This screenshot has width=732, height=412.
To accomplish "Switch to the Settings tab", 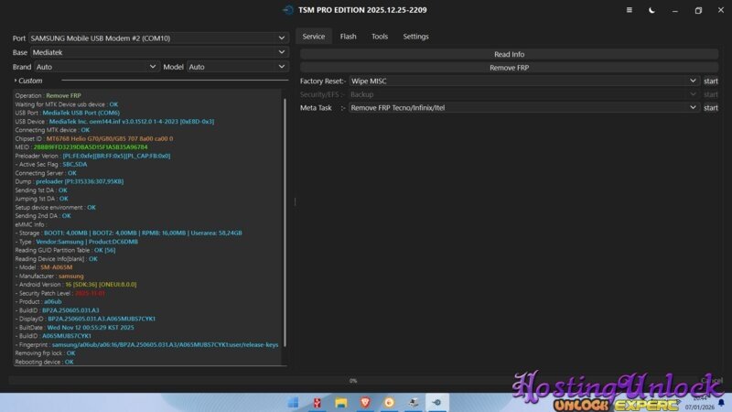I will (415, 37).
